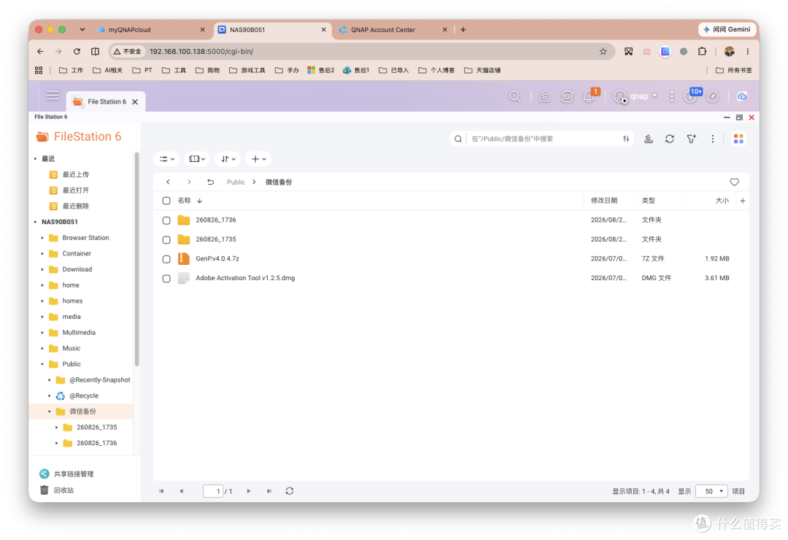788x540 pixels.
Task: Collapse the 最近 tree section
Action: tap(35, 159)
